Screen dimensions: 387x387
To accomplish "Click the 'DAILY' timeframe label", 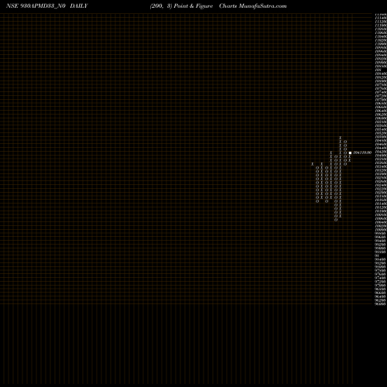I will (79, 6).
